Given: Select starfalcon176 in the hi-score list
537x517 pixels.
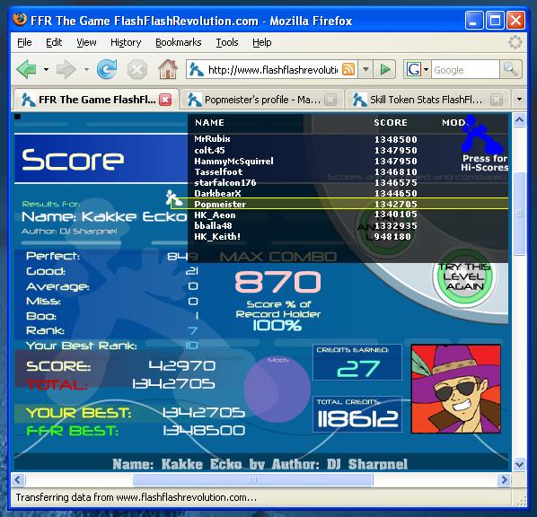Looking at the screenshot, I should 225,182.
